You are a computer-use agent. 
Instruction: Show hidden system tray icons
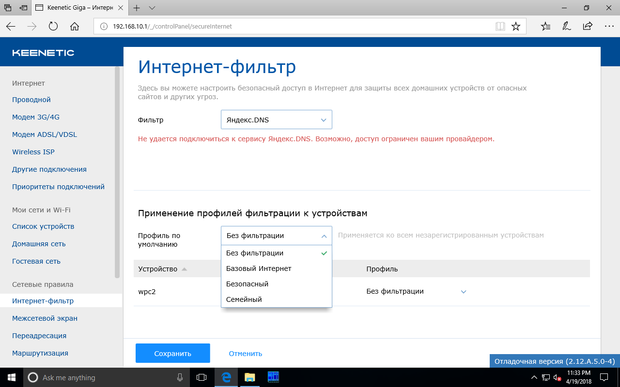tap(534, 377)
